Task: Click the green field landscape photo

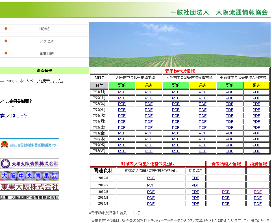Action: pyautogui.click(x=180, y=45)
